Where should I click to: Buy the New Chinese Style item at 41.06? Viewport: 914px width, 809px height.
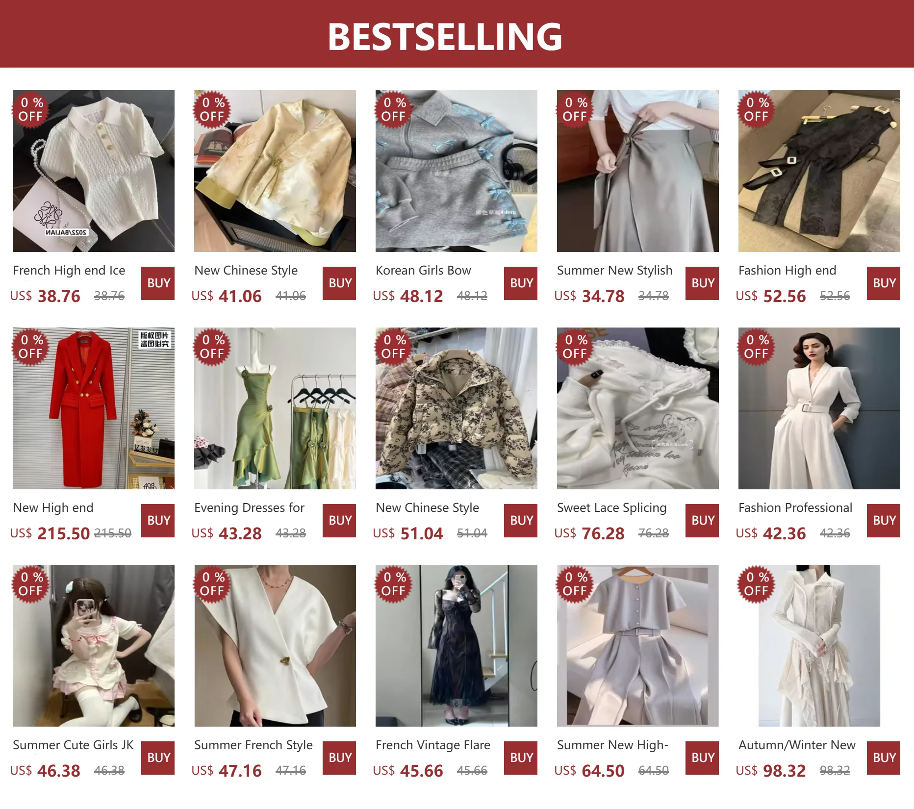point(339,283)
